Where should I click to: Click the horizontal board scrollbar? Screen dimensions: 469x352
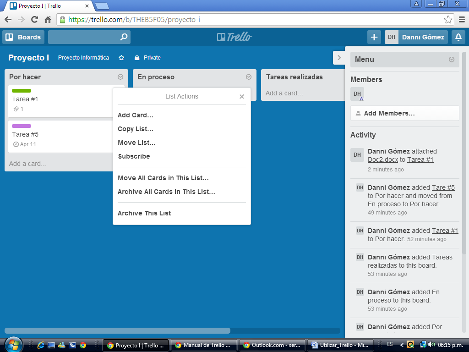[117, 331]
